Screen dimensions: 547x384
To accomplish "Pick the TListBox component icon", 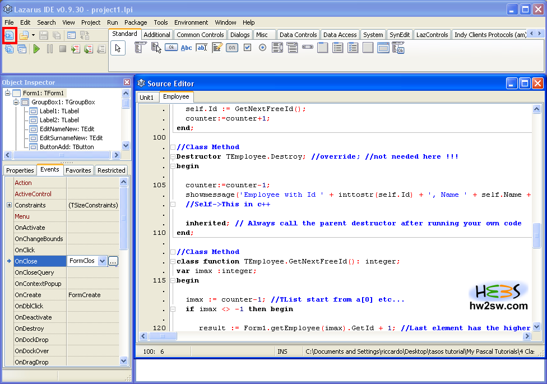I will 277,48.
